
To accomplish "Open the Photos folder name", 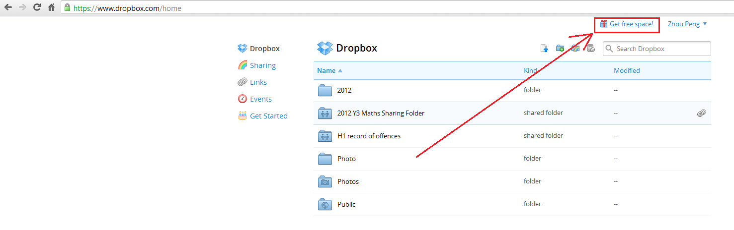I will click(x=348, y=181).
